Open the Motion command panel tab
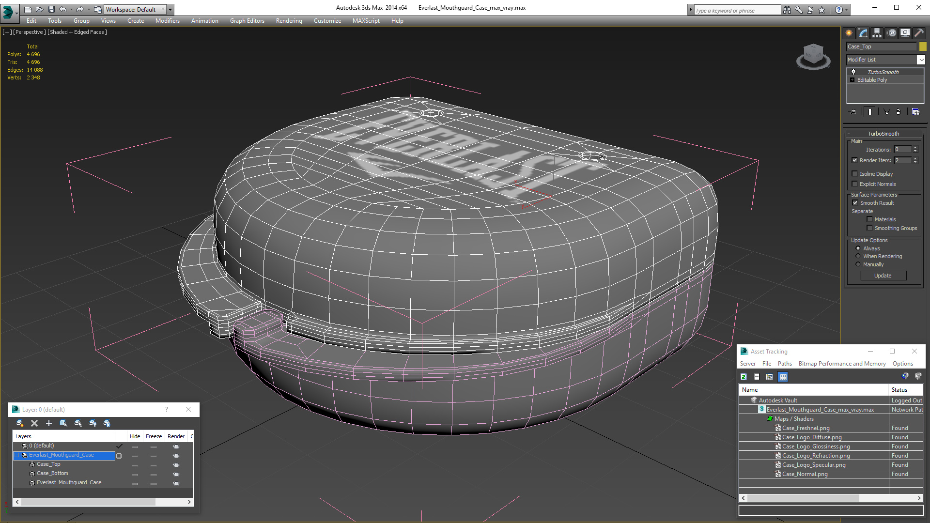This screenshot has width=930, height=523. (892, 33)
